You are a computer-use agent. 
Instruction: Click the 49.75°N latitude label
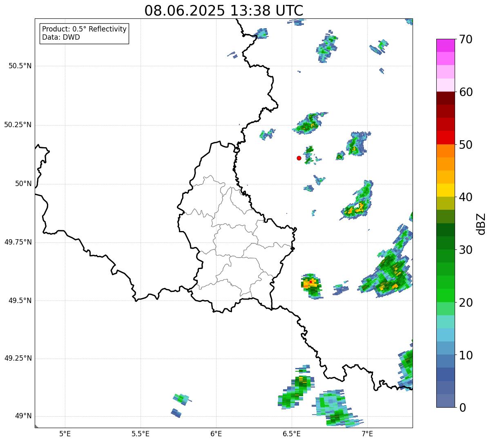click(x=18, y=242)
